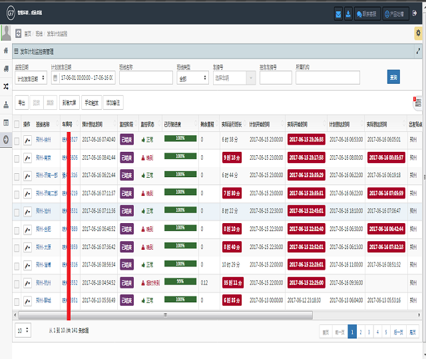This screenshot has width=426, height=359.
Task: Click column settings icon at table's right
Action: click(x=417, y=103)
